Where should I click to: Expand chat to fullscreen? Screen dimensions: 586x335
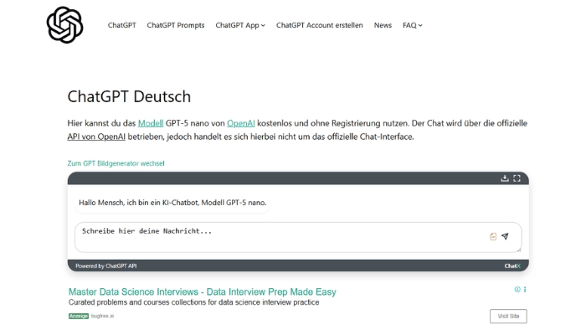coord(517,178)
